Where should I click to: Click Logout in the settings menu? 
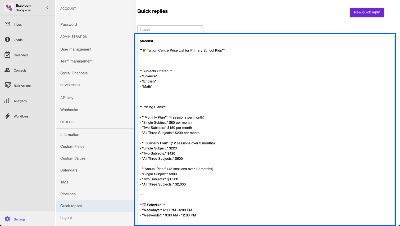click(x=66, y=218)
